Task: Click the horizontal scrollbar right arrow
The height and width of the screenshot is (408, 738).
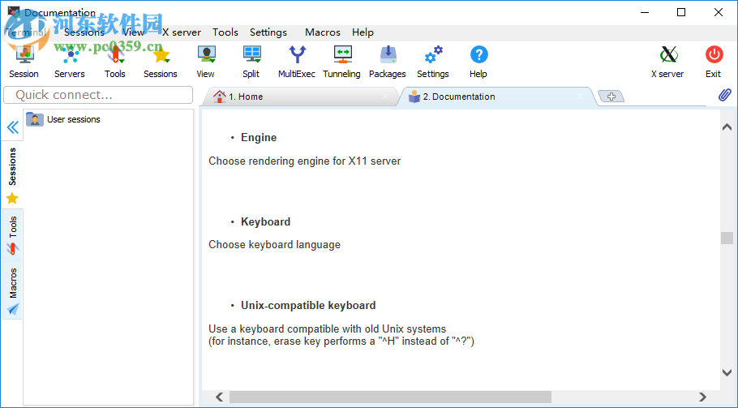Action: coord(702,397)
